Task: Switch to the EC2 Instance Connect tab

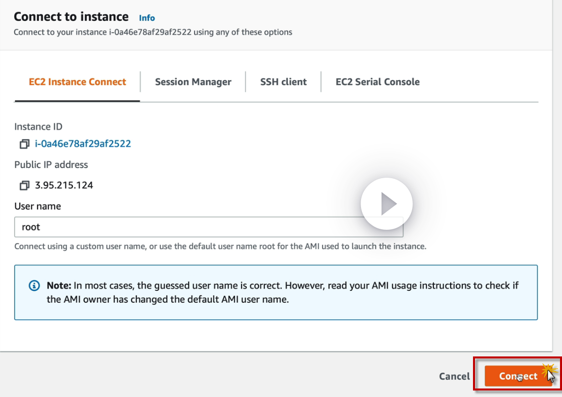Action: click(x=77, y=82)
